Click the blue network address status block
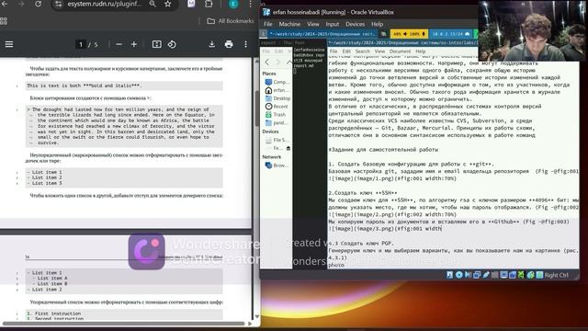 coord(451,34)
